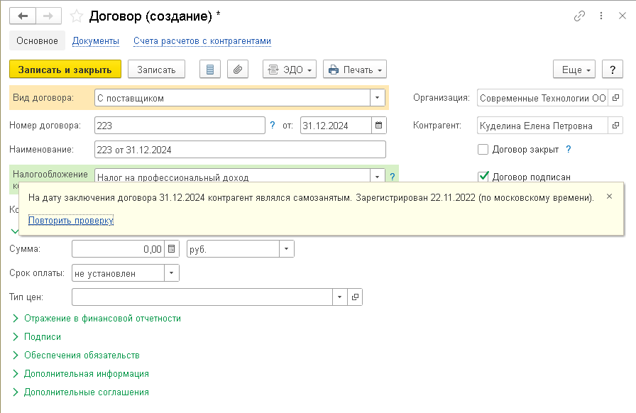Click into the Наименование input field
The image size is (636, 413).
coord(239,150)
